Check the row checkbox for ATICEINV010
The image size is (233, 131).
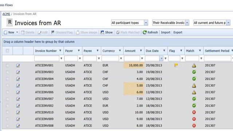pos(7,112)
